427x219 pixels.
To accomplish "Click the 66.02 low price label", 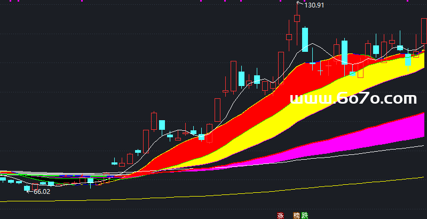I will tap(42, 191).
